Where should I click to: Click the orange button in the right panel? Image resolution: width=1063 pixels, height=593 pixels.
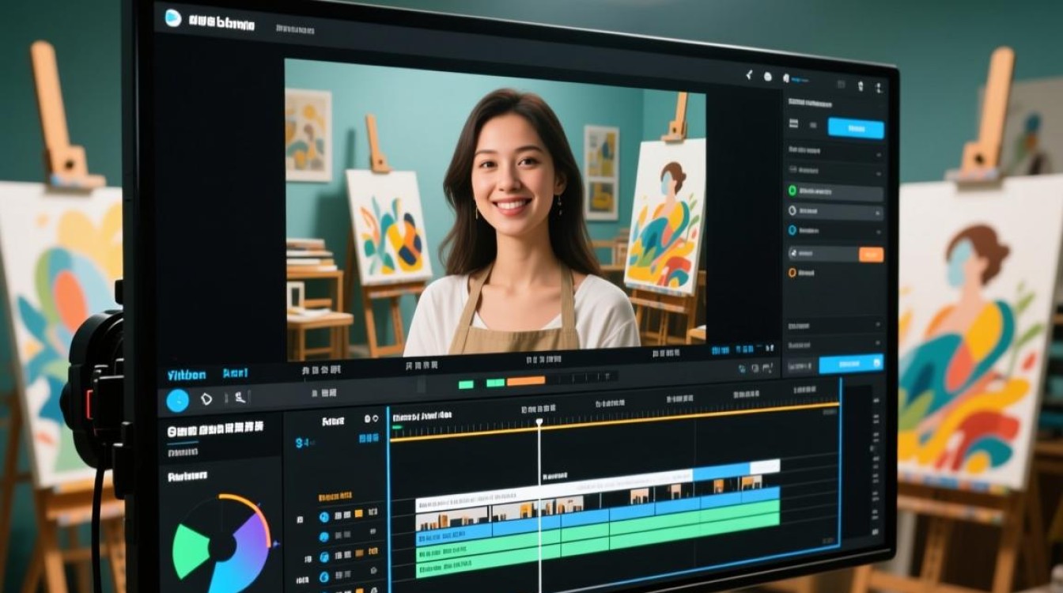[871, 255]
